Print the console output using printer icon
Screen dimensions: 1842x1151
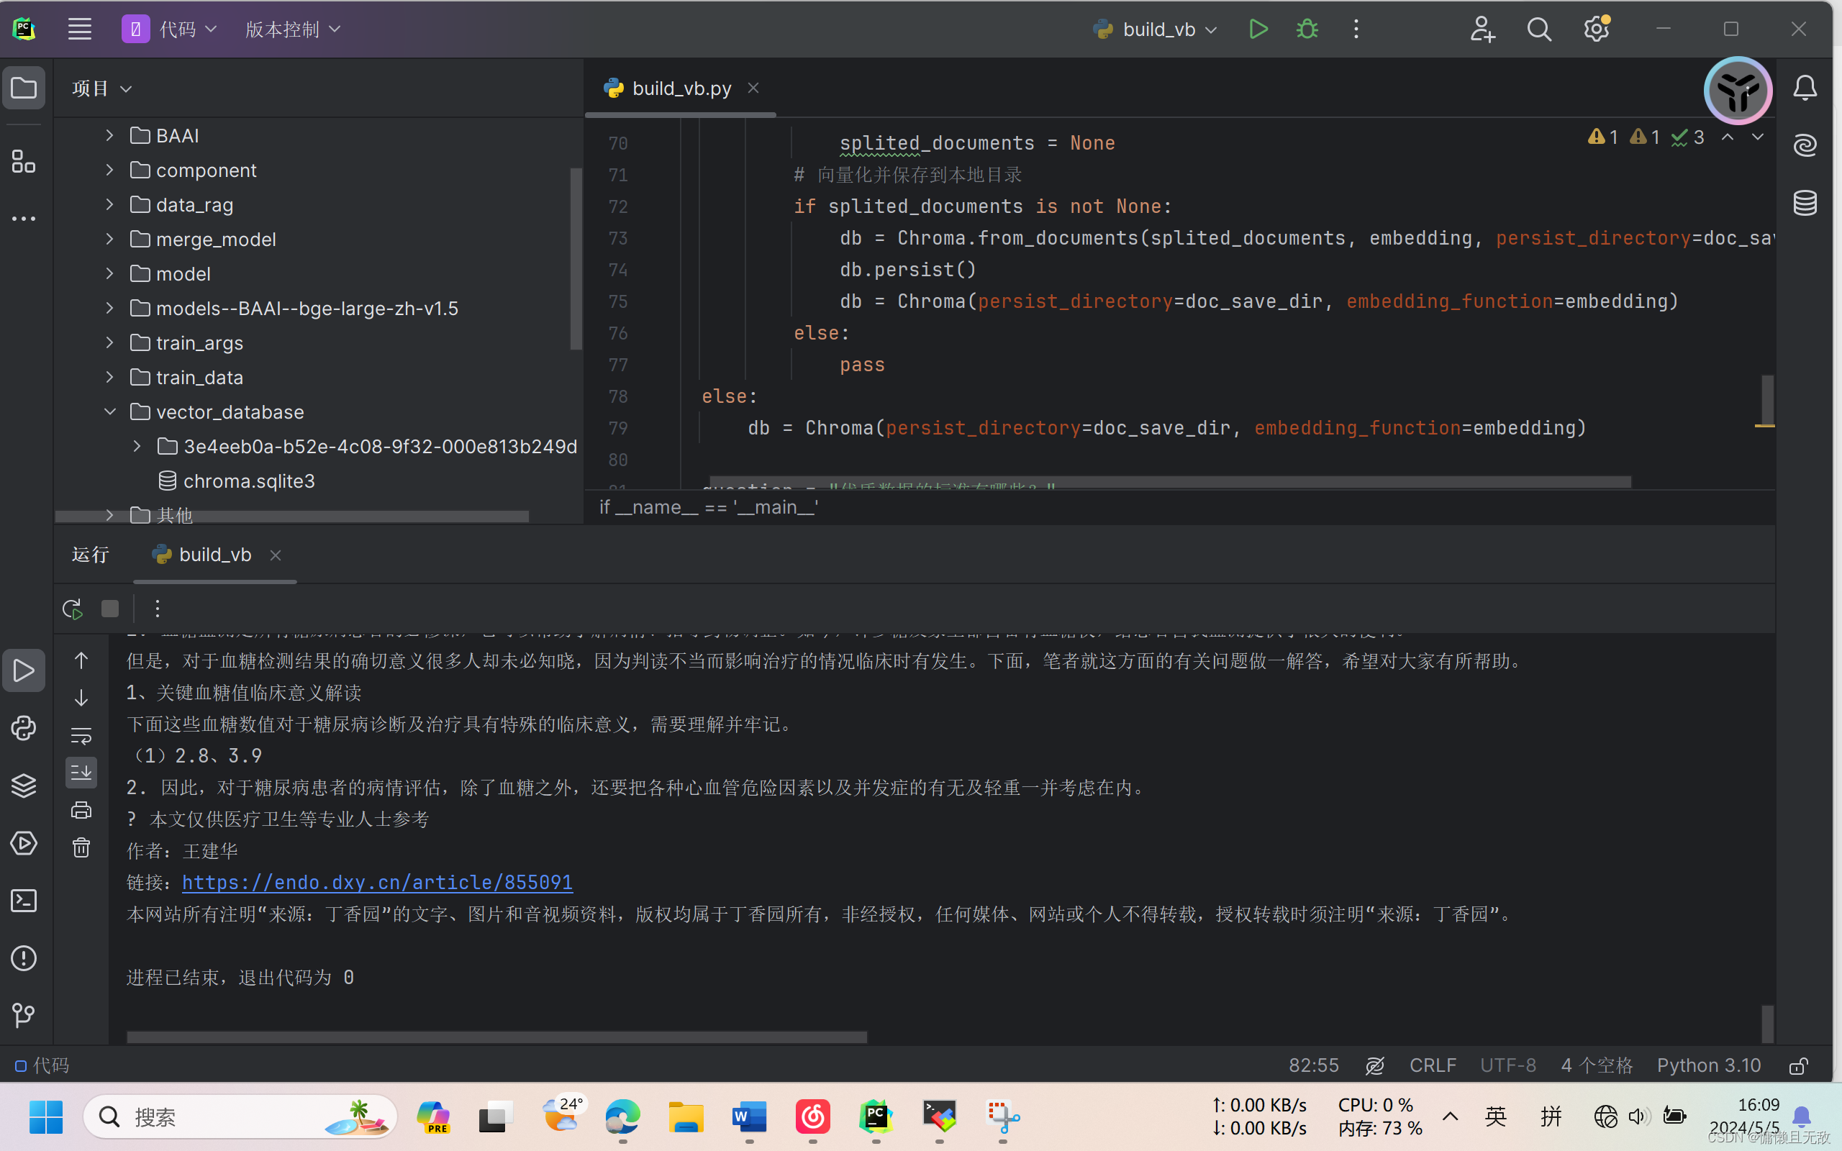(x=81, y=809)
